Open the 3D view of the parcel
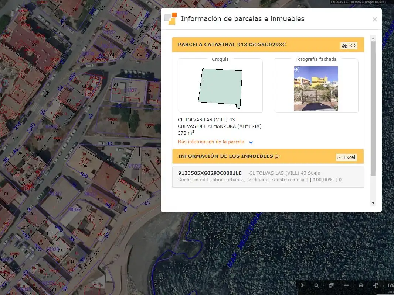 click(x=349, y=46)
